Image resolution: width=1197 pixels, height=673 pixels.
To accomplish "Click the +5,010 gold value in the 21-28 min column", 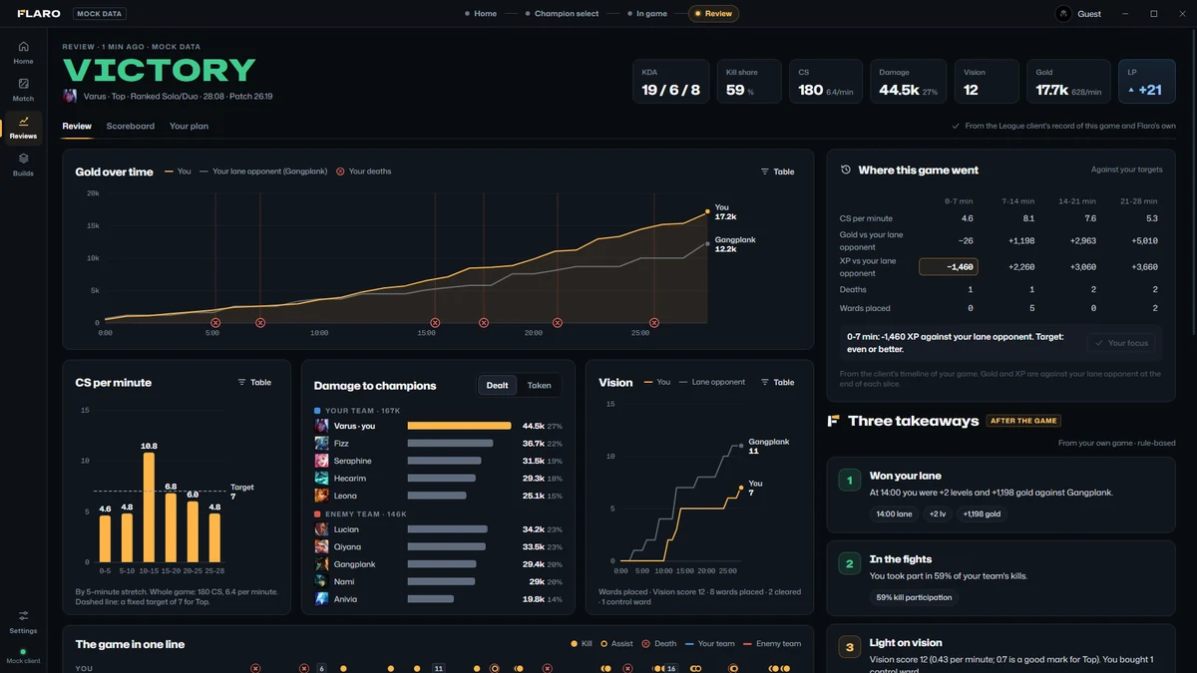I will click(x=1144, y=241).
